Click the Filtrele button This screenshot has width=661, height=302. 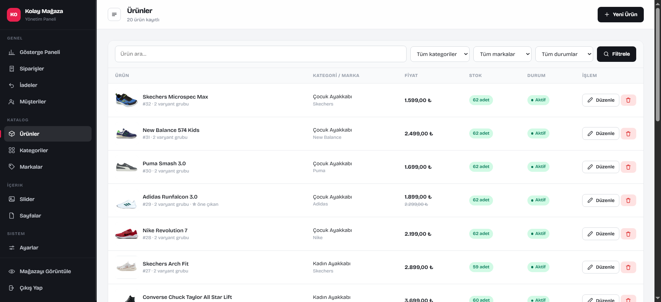click(616, 54)
